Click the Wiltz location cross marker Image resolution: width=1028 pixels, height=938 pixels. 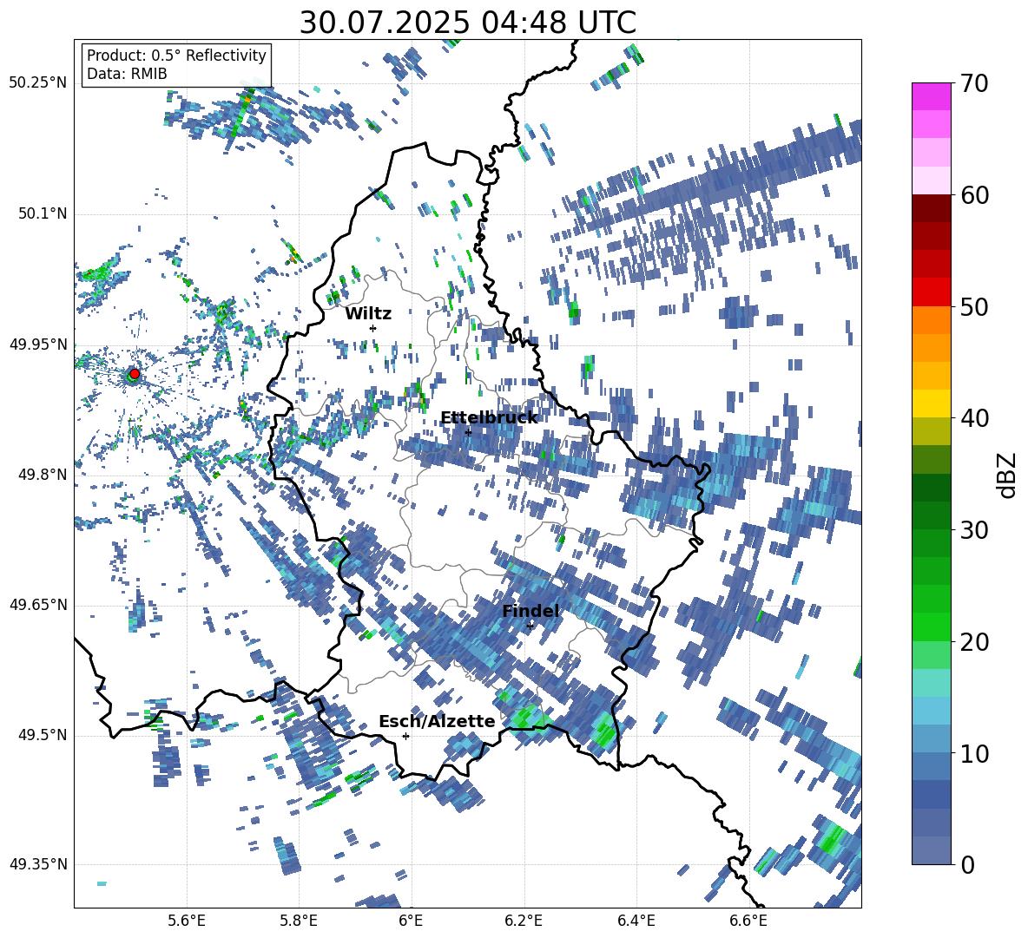click(373, 328)
